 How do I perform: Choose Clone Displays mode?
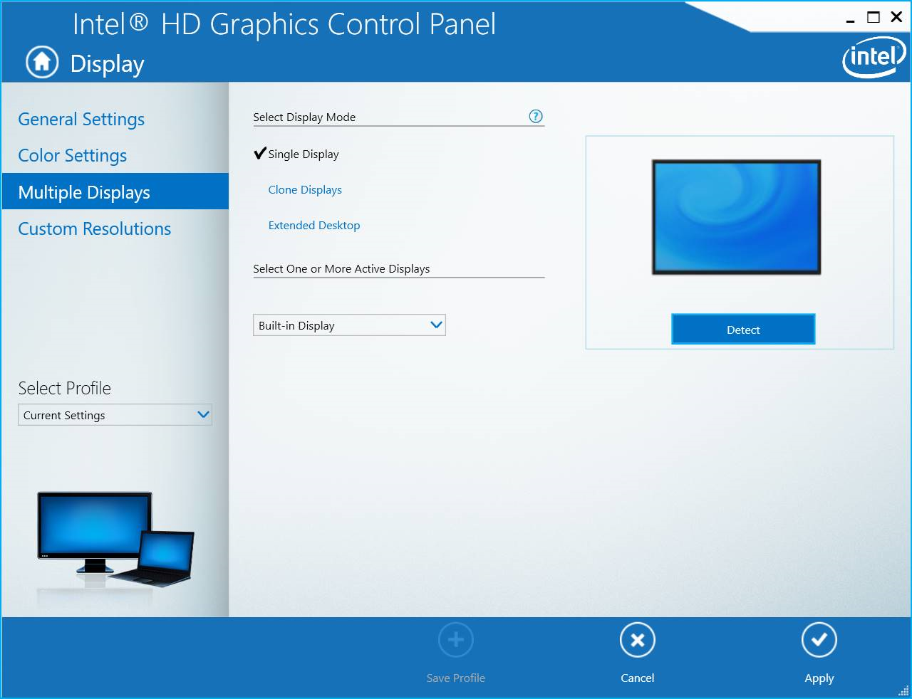(305, 190)
